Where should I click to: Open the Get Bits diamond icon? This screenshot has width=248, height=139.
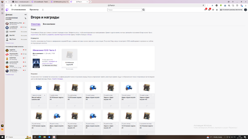(217, 10)
